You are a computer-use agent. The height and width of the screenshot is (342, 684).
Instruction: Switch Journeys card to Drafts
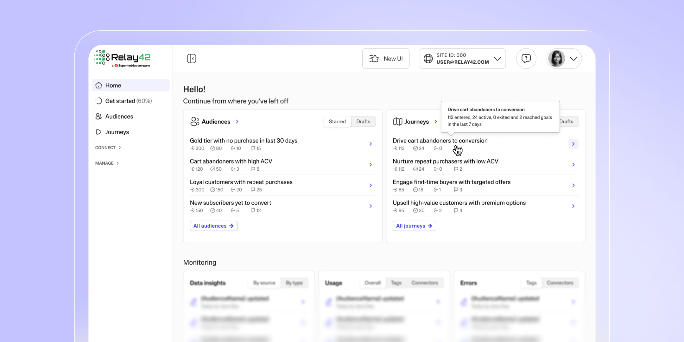point(568,122)
